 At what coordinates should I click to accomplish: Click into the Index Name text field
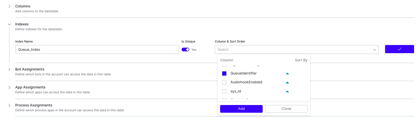click(97, 49)
